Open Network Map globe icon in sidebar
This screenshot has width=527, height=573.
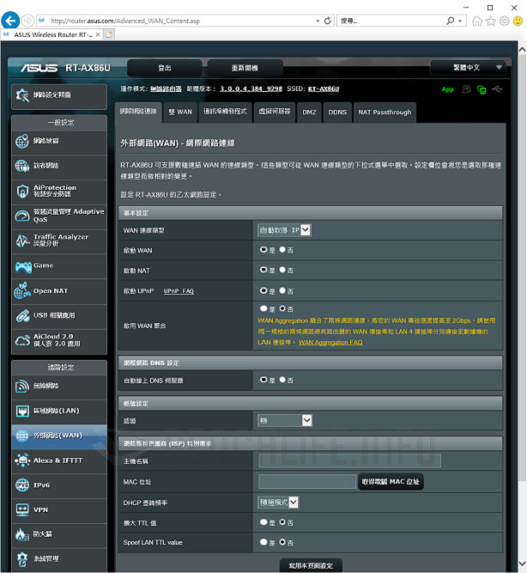pos(22,141)
